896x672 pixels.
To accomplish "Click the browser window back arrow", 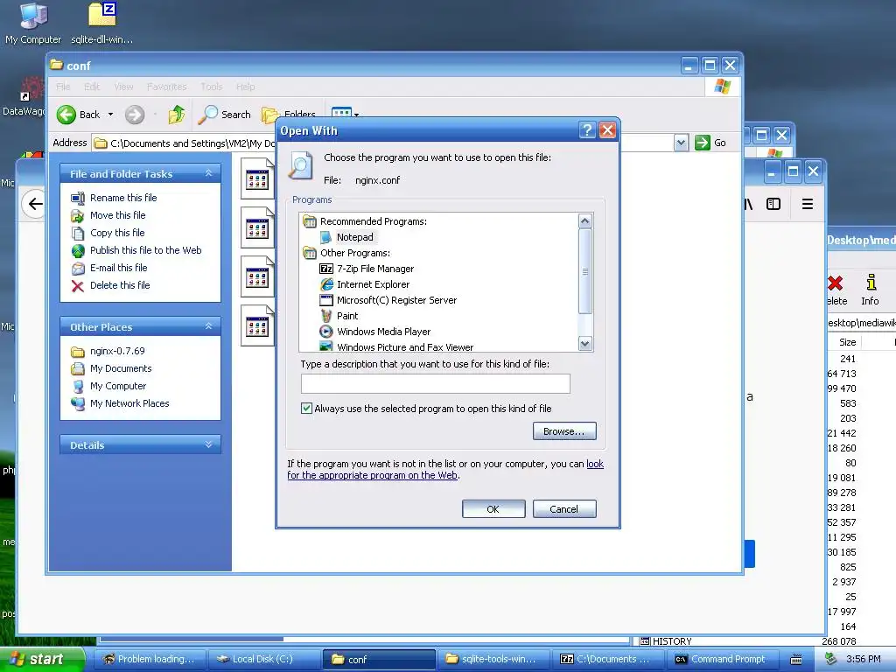I will click(x=35, y=204).
